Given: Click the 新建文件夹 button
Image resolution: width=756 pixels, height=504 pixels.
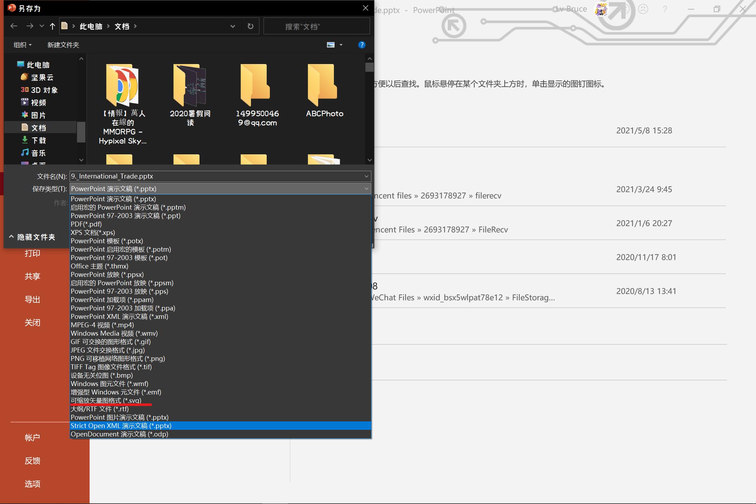Looking at the screenshot, I should pos(63,45).
